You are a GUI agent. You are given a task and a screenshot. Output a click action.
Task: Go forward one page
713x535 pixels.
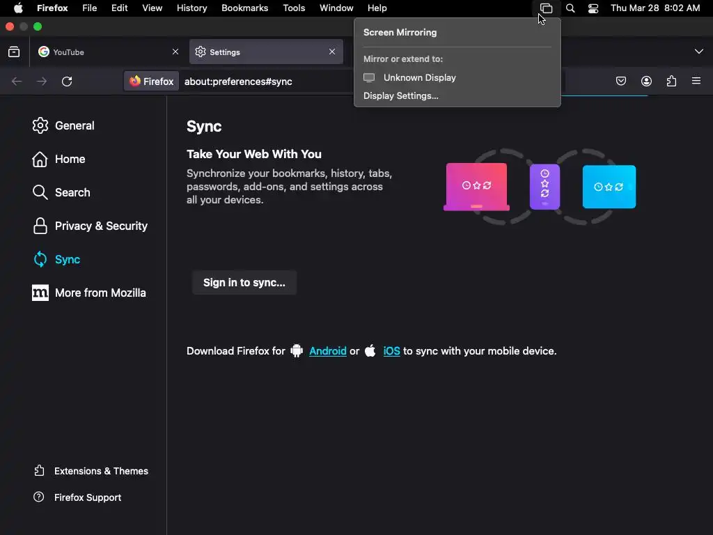coord(42,82)
